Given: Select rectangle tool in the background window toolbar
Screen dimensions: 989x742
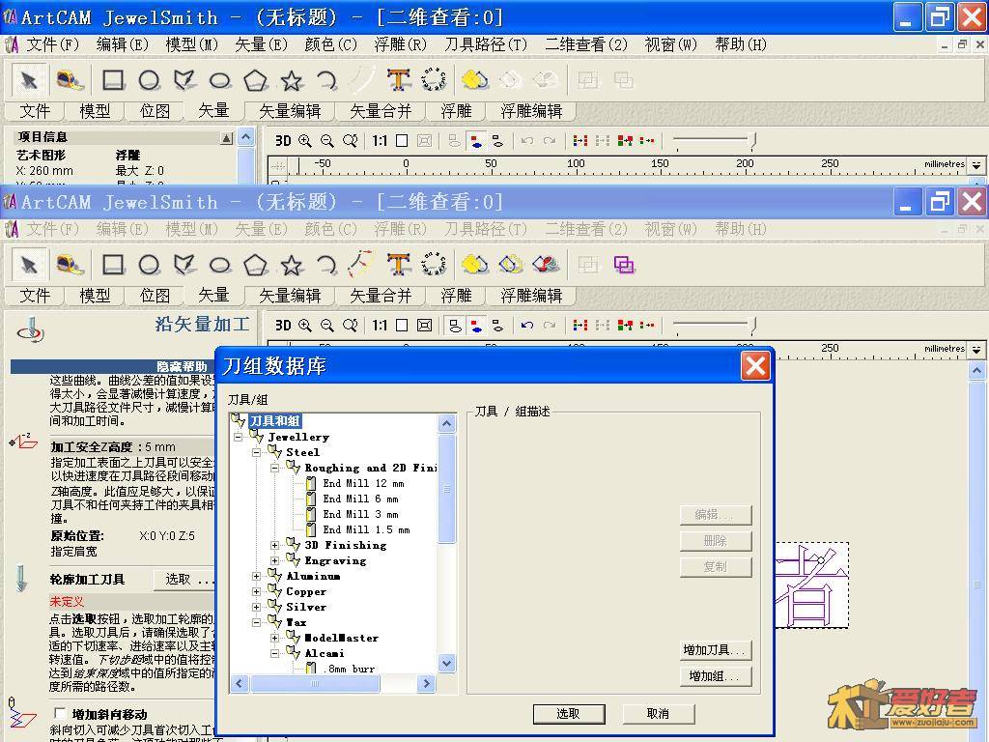Looking at the screenshot, I should 114,80.
